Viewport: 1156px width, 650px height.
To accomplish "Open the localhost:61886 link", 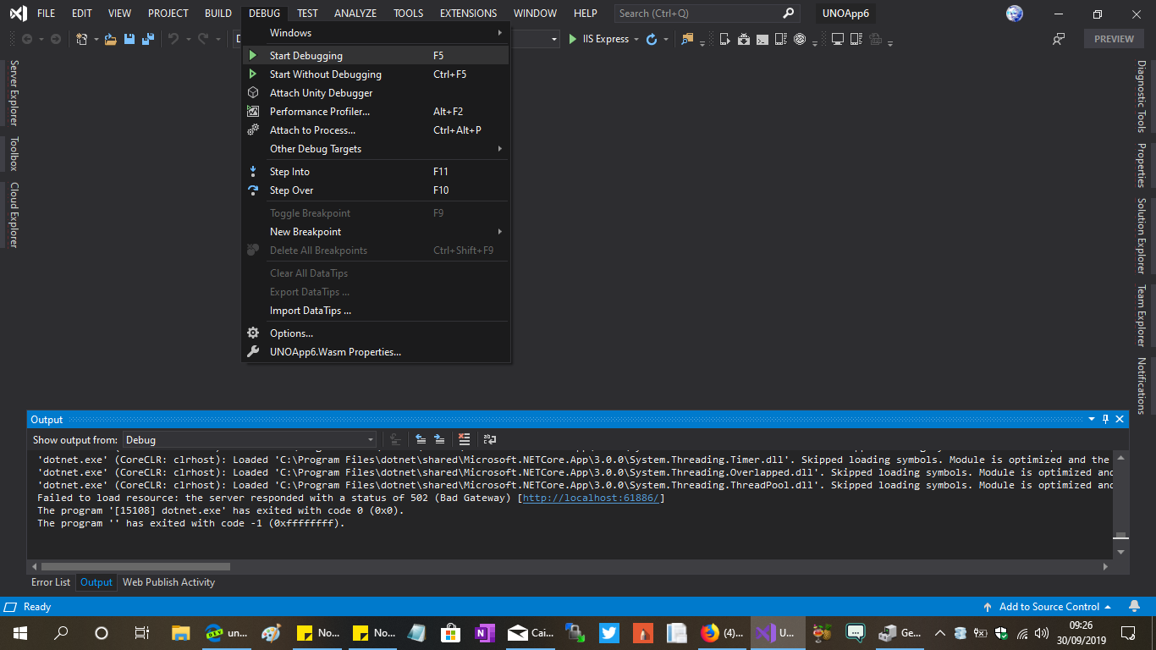I will click(591, 499).
